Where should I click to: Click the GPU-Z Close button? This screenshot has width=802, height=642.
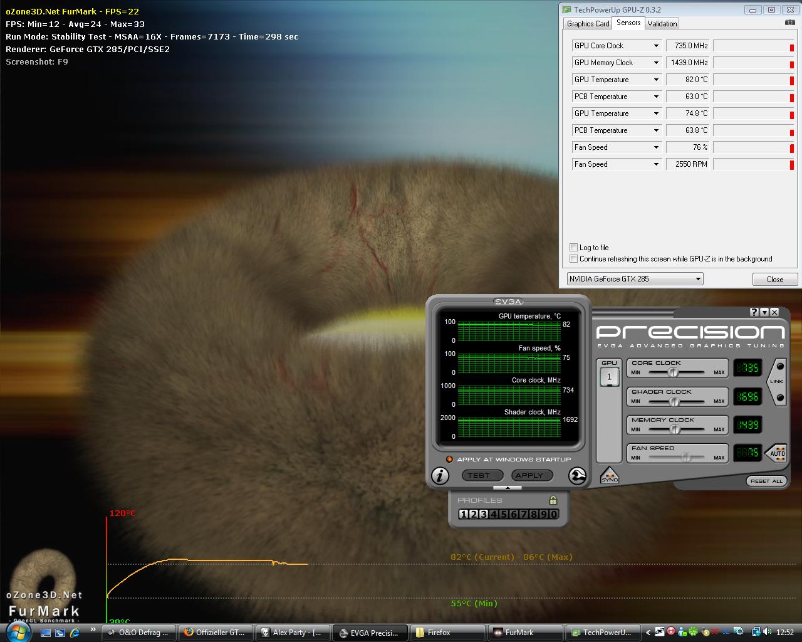[x=775, y=280]
